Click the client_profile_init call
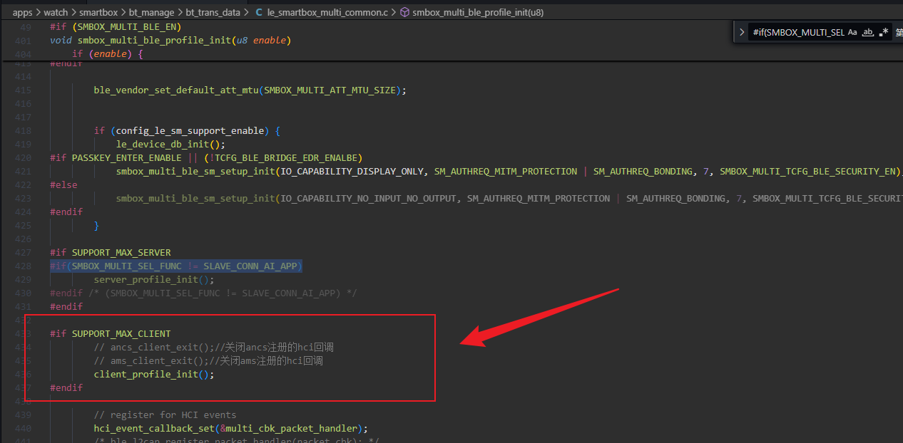Image resolution: width=903 pixels, height=443 pixels. [x=154, y=375]
